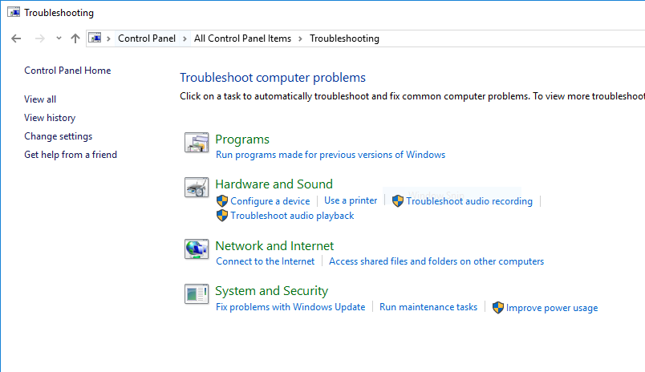Click the System and Security category icon
This screenshot has height=372, width=645.
197,294
